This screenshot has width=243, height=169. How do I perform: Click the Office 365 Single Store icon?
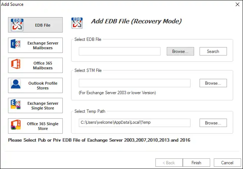16,124
